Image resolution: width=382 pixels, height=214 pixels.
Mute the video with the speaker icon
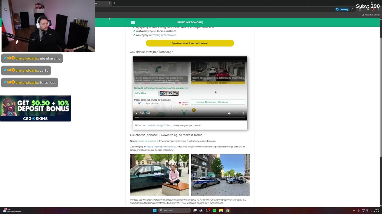pyautogui.click(x=229, y=113)
